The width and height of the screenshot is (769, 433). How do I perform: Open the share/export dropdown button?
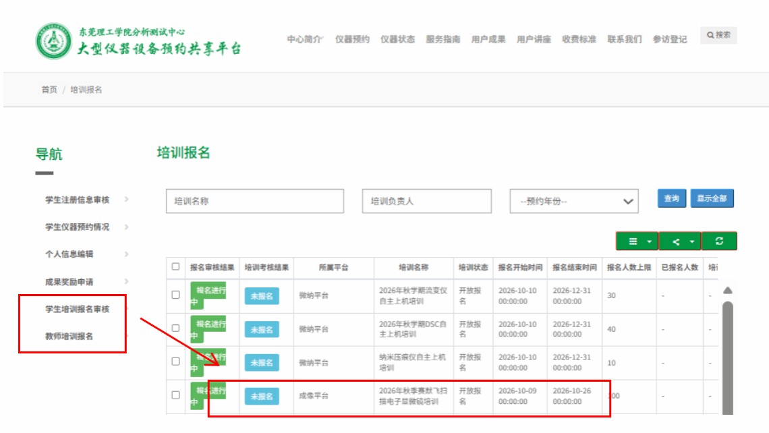pyautogui.click(x=680, y=241)
